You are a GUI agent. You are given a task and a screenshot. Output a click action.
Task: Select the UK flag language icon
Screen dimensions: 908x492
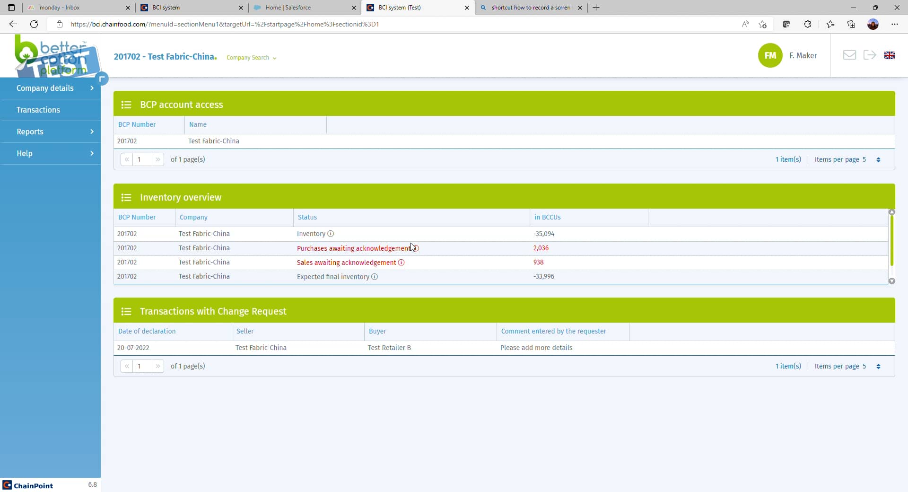(890, 55)
